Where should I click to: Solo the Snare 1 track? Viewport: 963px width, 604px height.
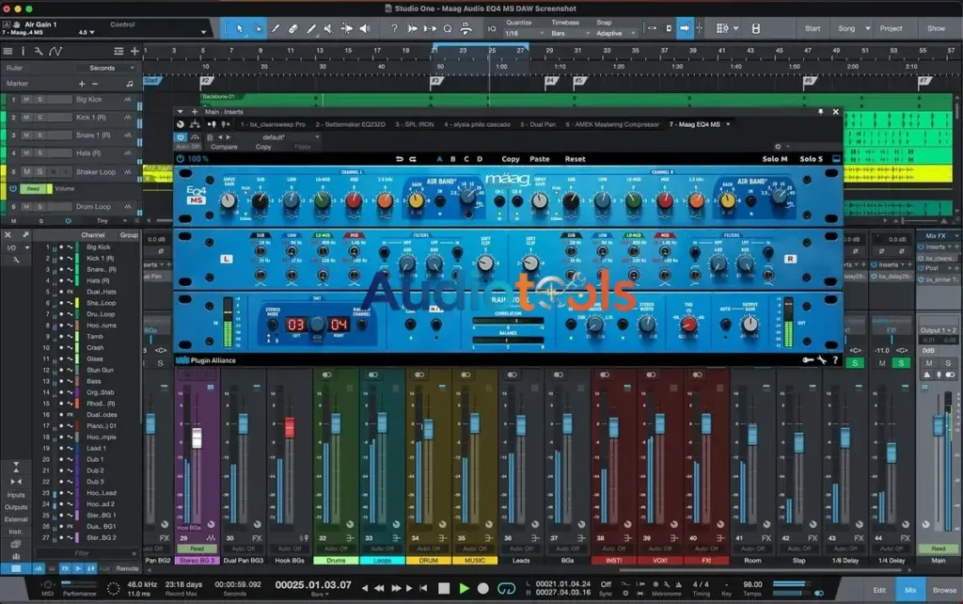(x=39, y=135)
